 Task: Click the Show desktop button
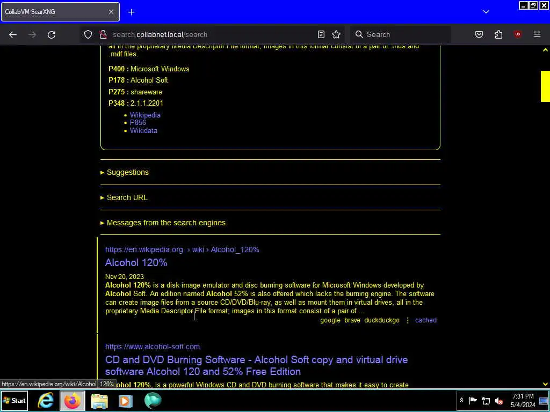(544, 400)
